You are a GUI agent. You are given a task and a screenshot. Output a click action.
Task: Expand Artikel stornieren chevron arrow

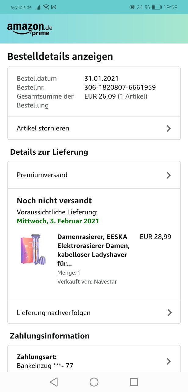pos(168,128)
